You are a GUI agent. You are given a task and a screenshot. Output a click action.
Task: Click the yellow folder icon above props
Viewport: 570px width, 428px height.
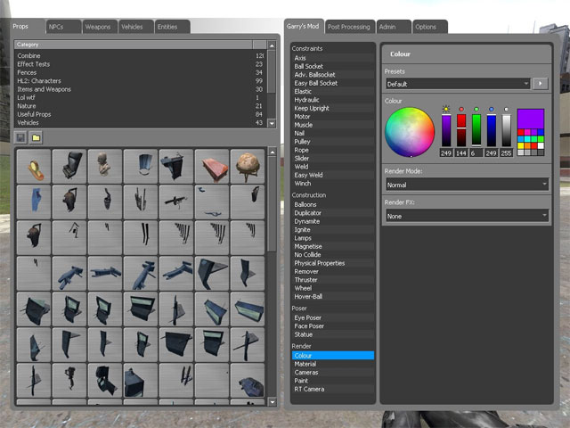coord(36,137)
